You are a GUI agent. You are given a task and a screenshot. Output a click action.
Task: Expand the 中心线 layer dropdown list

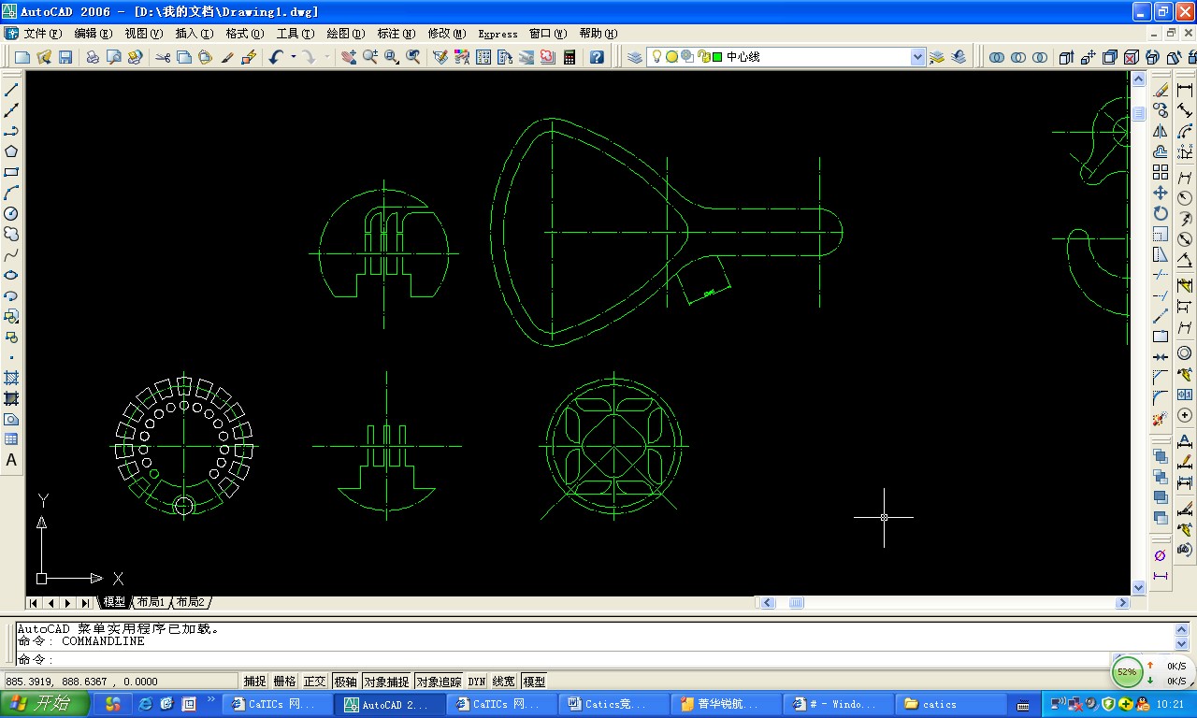[917, 57]
